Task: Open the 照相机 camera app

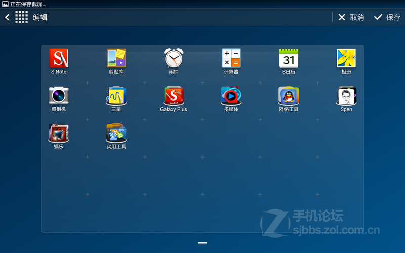Action: (x=59, y=96)
